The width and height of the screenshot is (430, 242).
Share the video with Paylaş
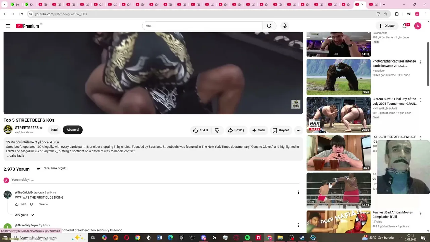pyautogui.click(x=236, y=130)
